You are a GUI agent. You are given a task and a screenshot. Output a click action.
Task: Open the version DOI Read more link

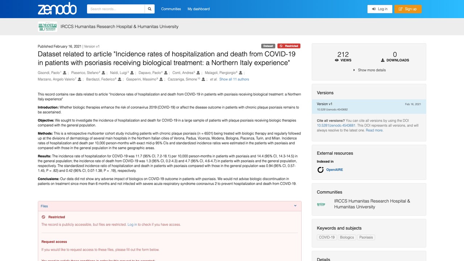point(374,130)
